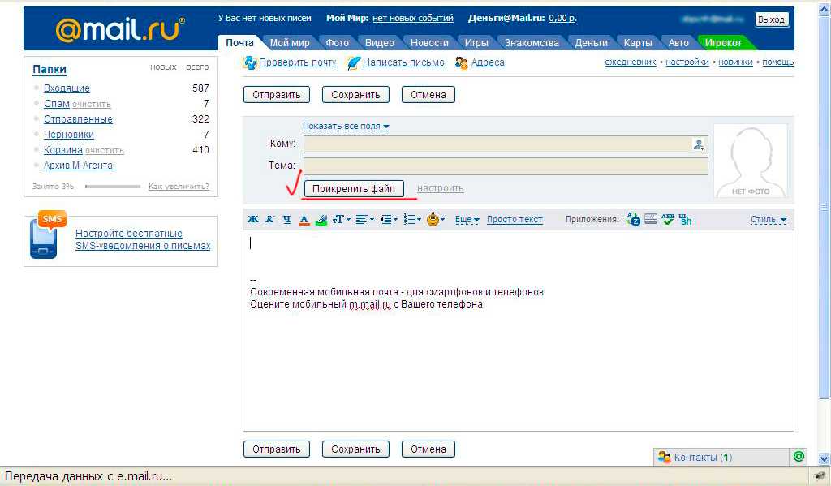Open transliteration Шsh icon
Screen dimensions: 831x486
[x=685, y=219]
